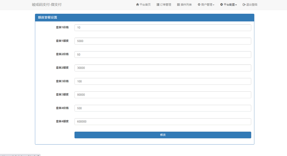This screenshot has width=287, height=156.
Task: Click the 套餐1价格 text label
Action: click(x=62, y=27)
